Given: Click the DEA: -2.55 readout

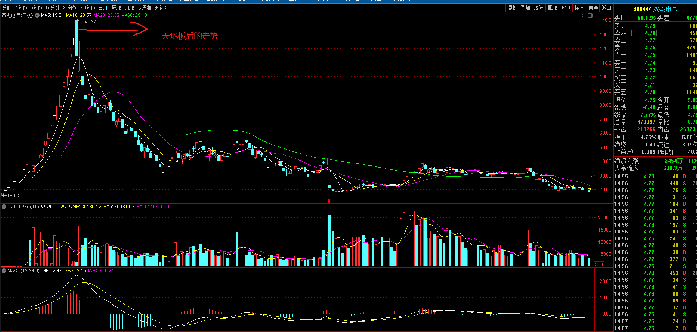Looking at the screenshot, I should [75, 271].
